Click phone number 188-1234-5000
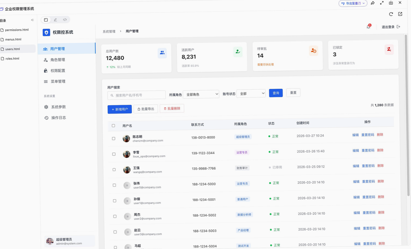 [x=204, y=184]
